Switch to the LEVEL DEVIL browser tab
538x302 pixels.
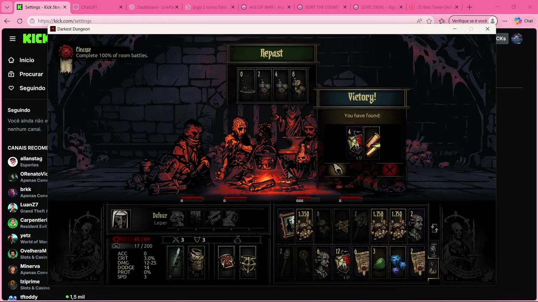click(x=378, y=7)
